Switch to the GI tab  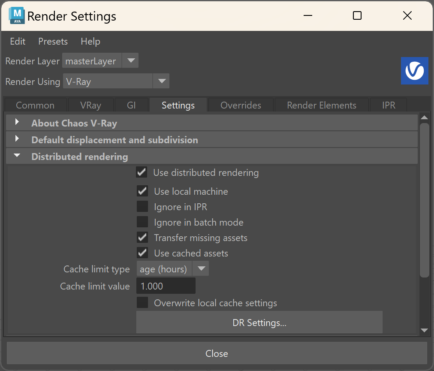(131, 105)
